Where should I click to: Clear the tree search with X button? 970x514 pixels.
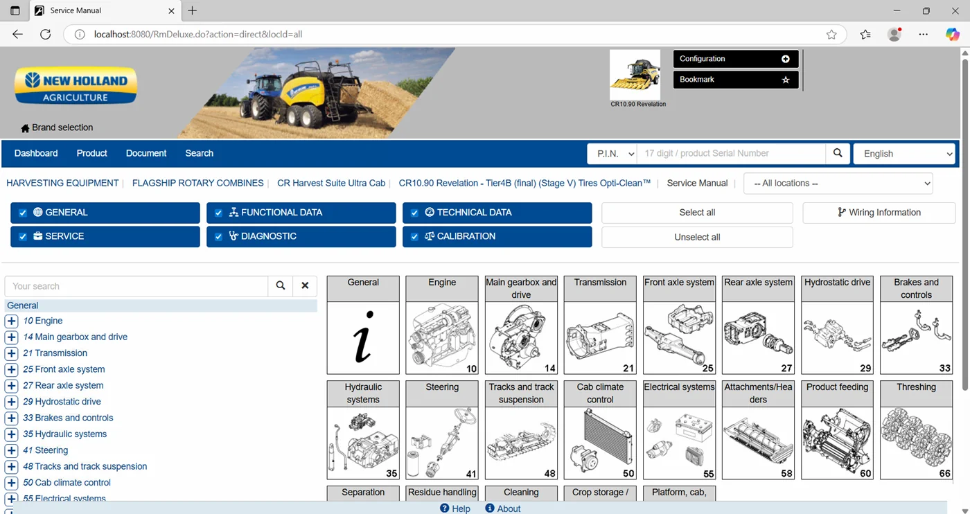[305, 286]
